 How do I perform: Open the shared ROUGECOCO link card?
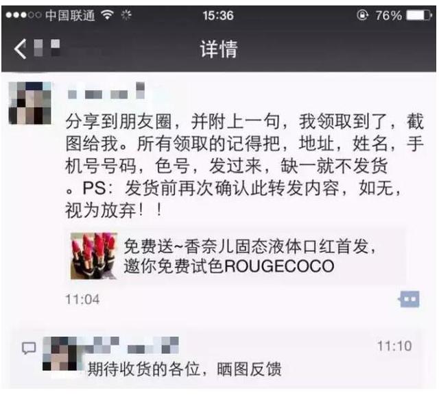tap(237, 256)
